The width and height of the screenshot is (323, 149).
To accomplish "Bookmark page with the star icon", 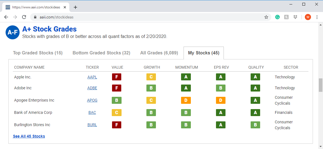I will (266, 17).
